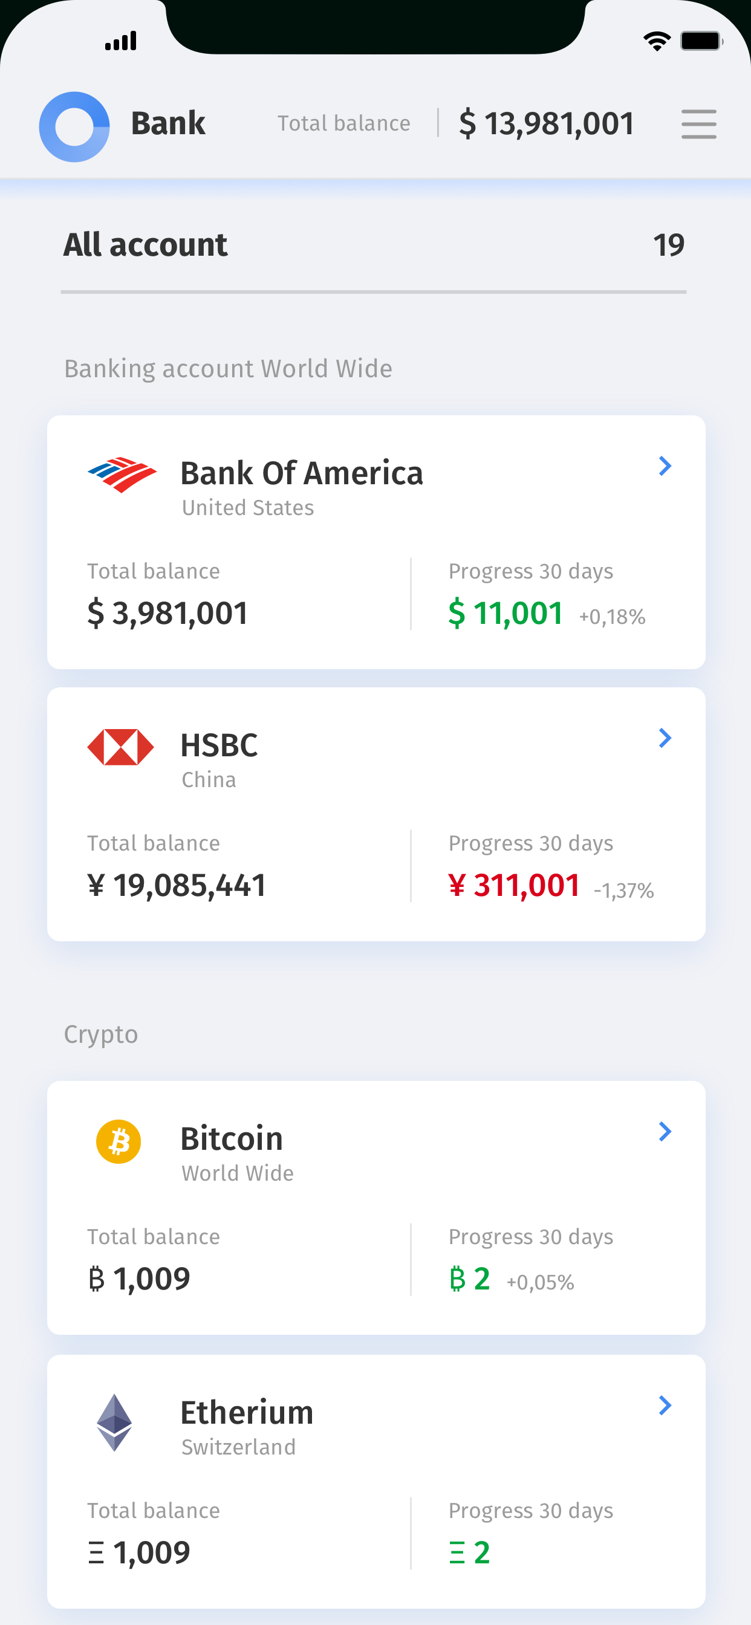Tap the 19 accounts count
The width and height of the screenshot is (751, 1625).
(x=668, y=245)
